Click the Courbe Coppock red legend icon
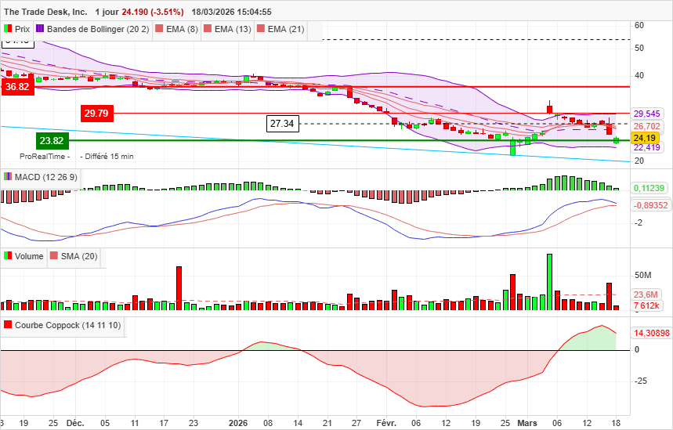The width and height of the screenshot is (673, 430). [x=8, y=324]
